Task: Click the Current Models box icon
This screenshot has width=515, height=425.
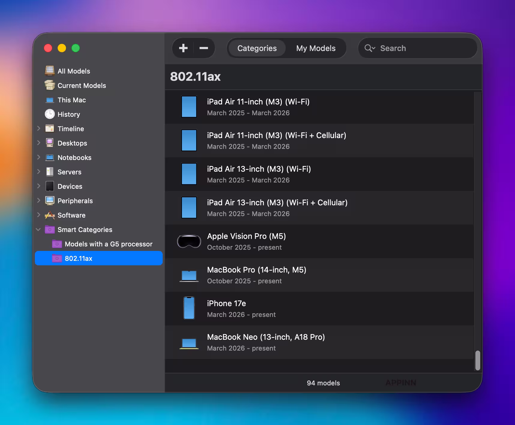Action: click(x=50, y=85)
